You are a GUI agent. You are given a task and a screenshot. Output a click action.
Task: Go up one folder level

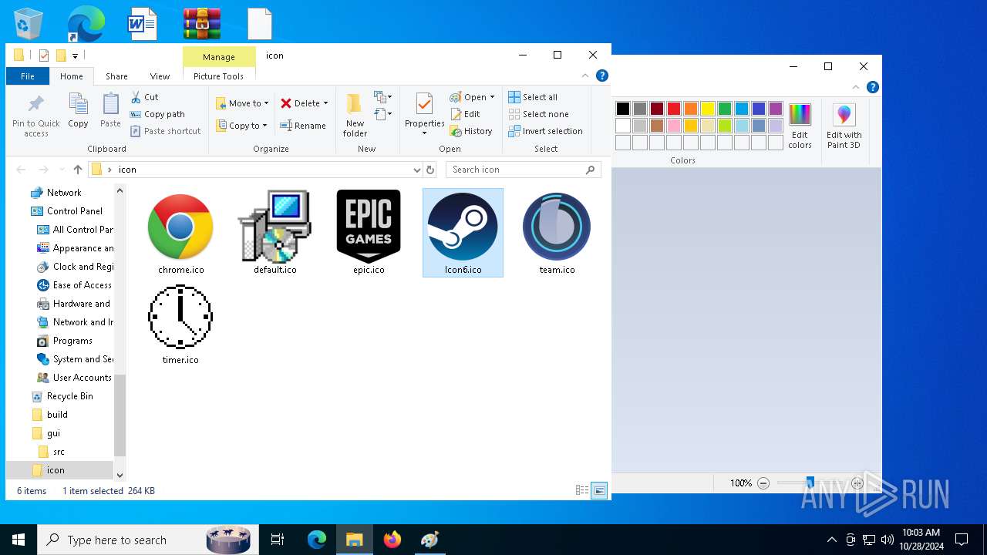[78, 170]
